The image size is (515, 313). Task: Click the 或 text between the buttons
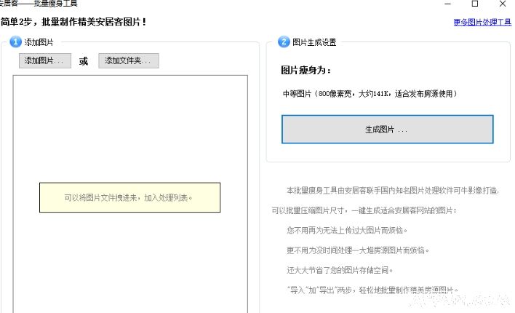click(84, 61)
